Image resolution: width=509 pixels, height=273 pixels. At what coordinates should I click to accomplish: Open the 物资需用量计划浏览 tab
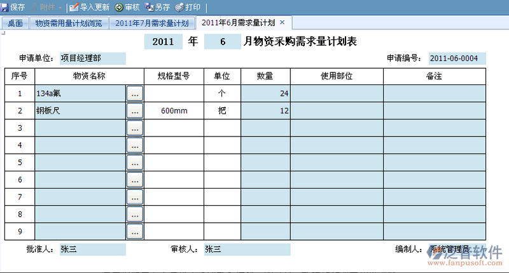pos(68,23)
